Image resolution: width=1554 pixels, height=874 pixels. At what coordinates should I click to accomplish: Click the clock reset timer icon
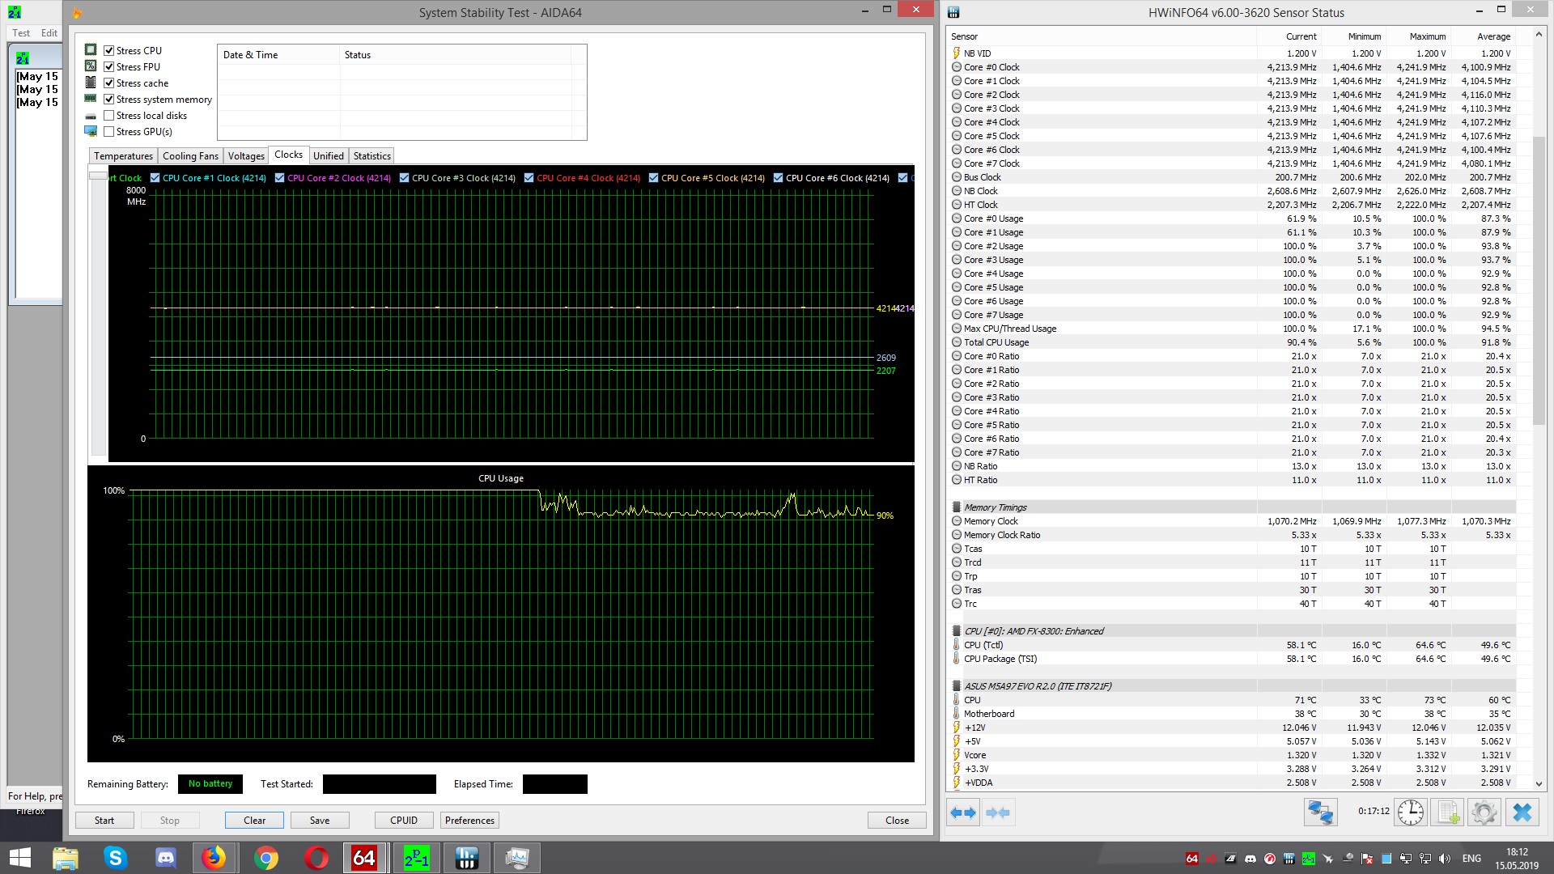(x=1410, y=812)
